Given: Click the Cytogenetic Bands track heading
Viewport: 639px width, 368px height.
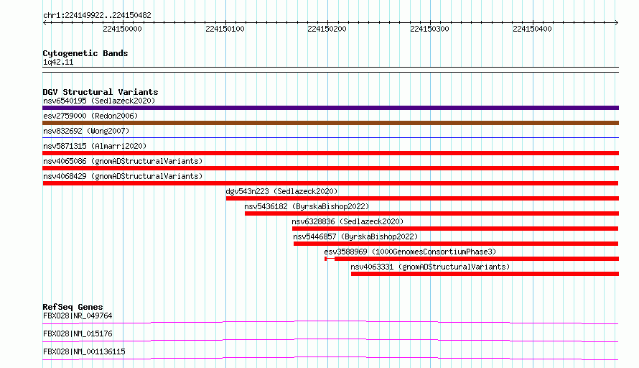Looking at the screenshot, I should (85, 53).
